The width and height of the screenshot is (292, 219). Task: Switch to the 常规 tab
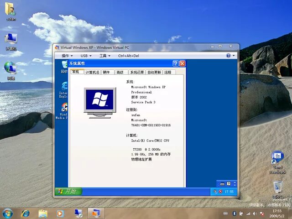[x=77, y=72]
